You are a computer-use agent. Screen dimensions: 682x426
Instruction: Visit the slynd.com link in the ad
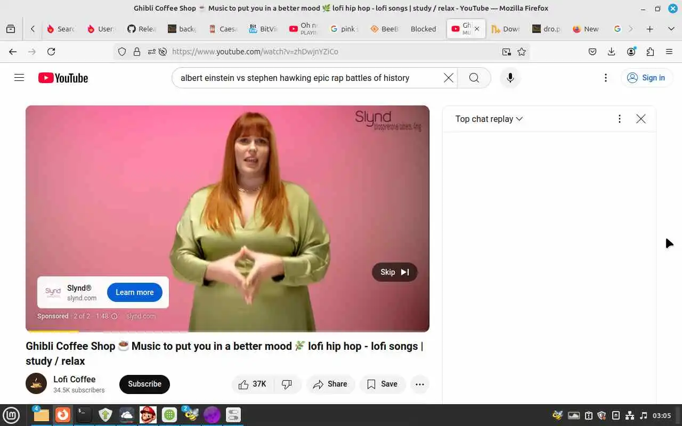[141, 316]
